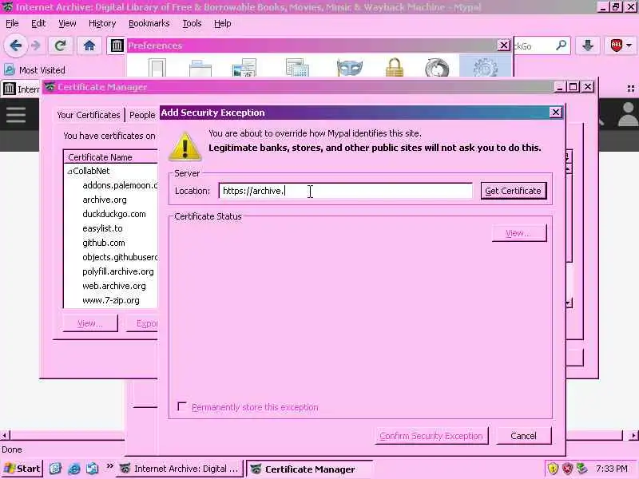639x479 pixels.
Task: Open the File menu
Action: coord(12,24)
